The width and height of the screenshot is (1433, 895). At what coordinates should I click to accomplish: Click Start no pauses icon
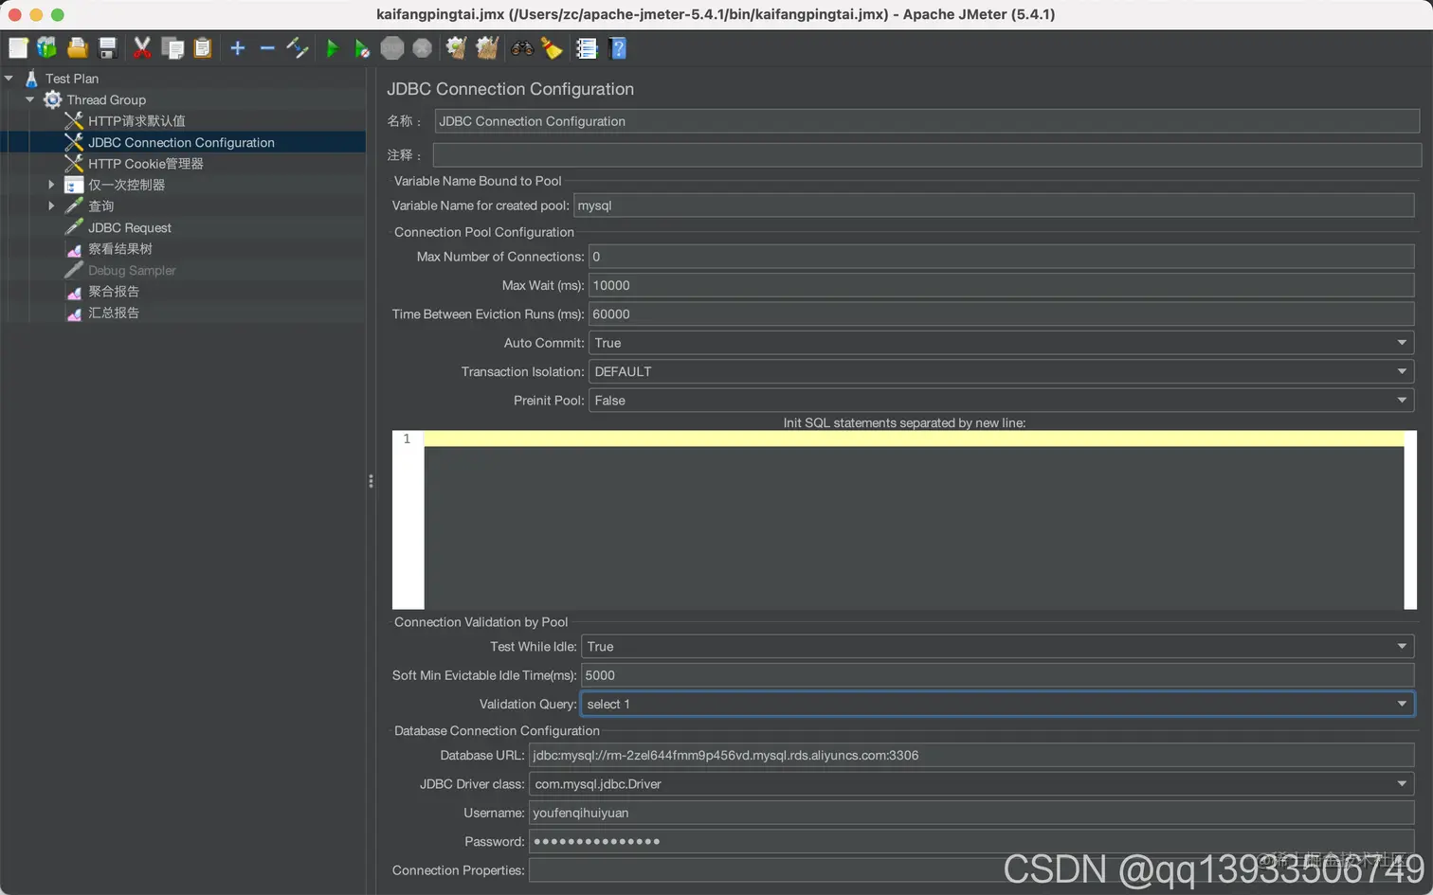pos(362,48)
